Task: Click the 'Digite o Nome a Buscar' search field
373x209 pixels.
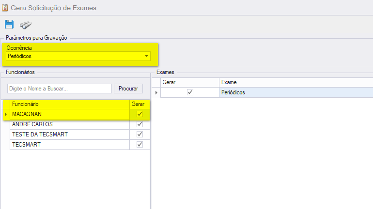Action: tap(60, 89)
